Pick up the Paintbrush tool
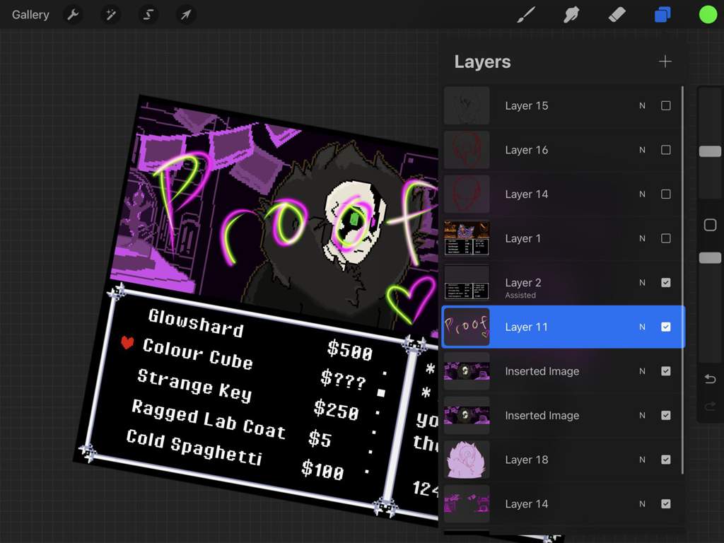 coord(526,14)
